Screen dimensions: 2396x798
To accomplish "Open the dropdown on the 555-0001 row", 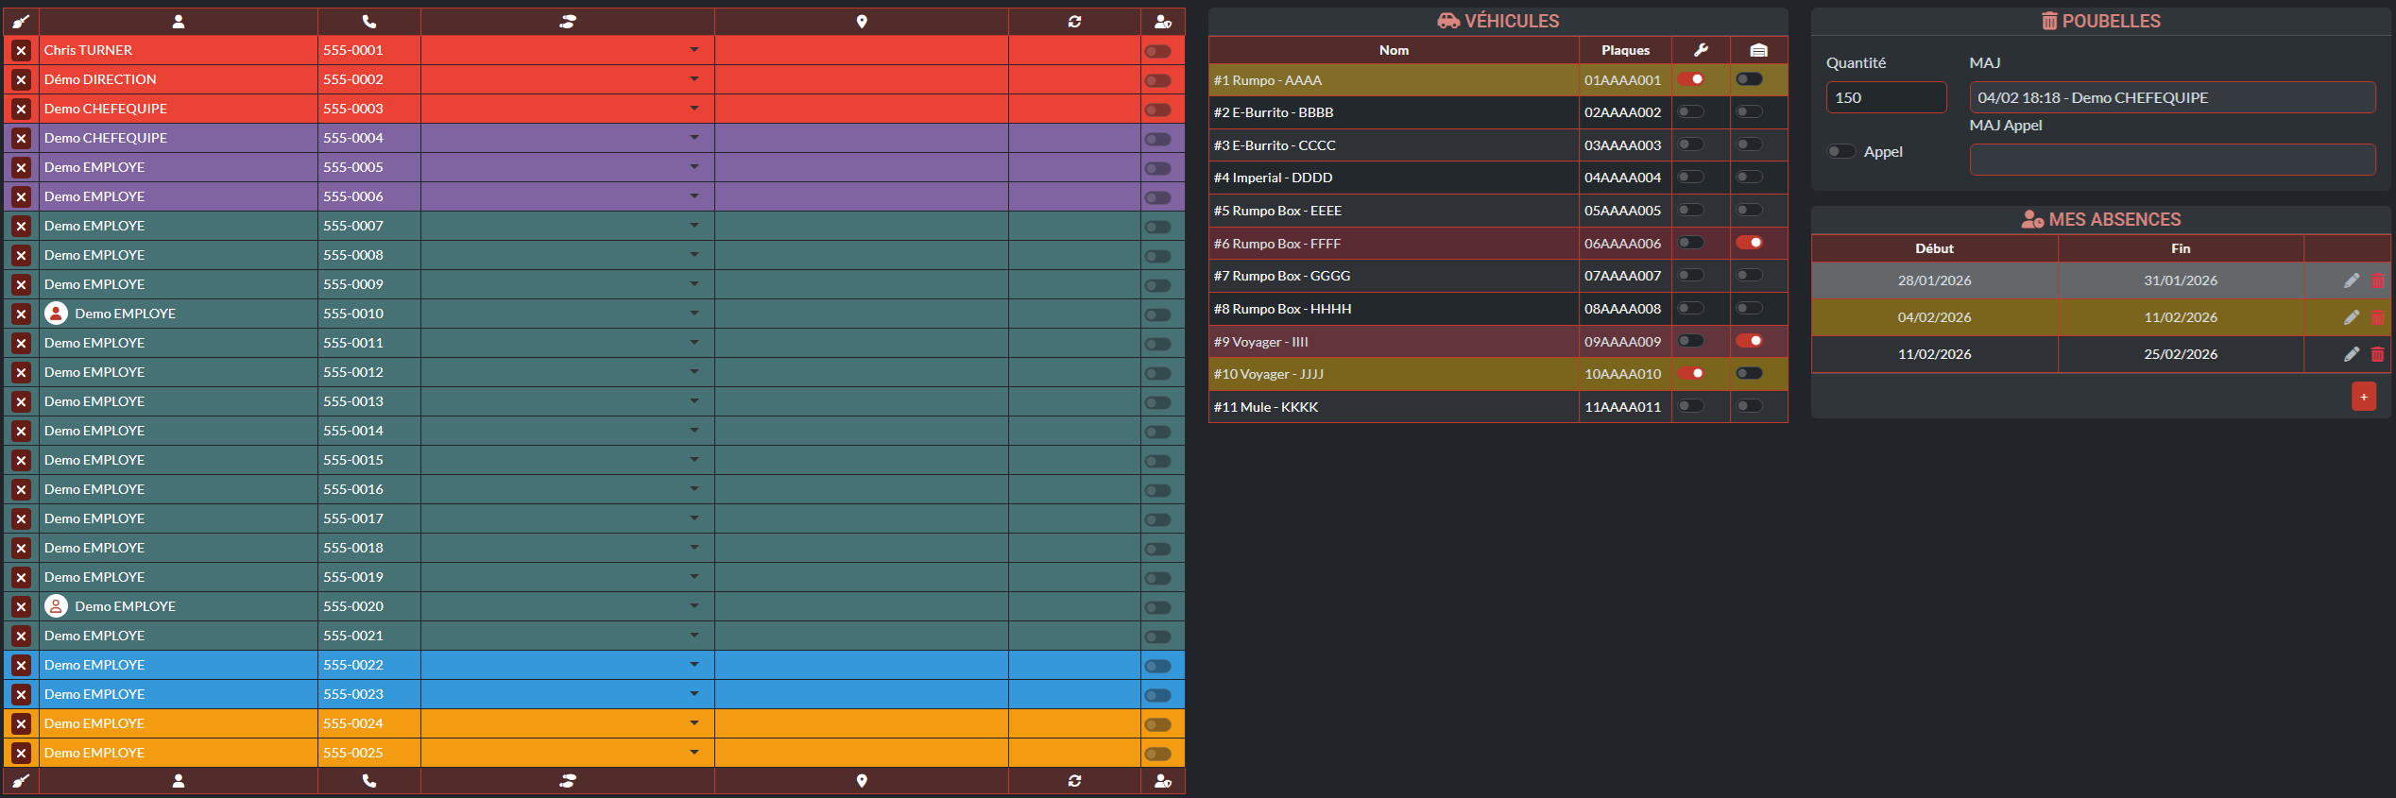I will click(x=694, y=50).
